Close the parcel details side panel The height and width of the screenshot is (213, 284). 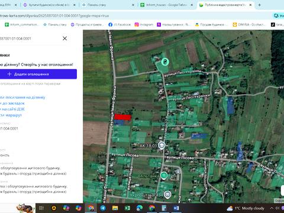click(64, 38)
